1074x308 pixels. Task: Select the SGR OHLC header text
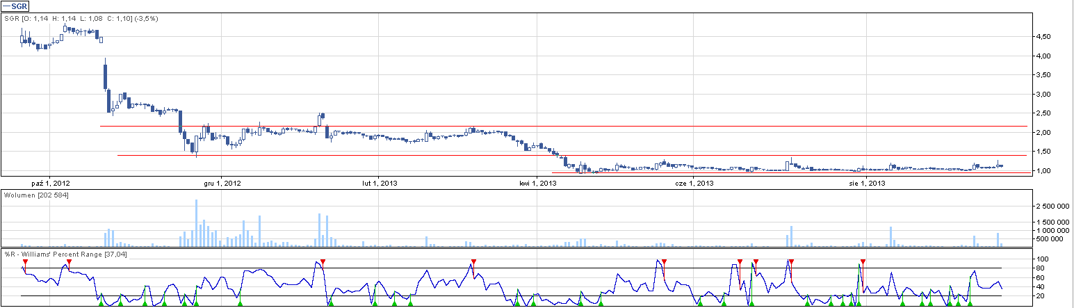click(x=81, y=18)
